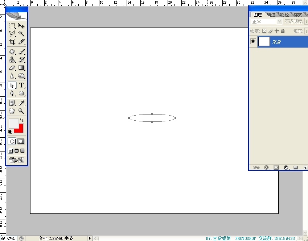Select the Horizontal Type tool
308x241 pixels.
pyautogui.click(x=21, y=86)
